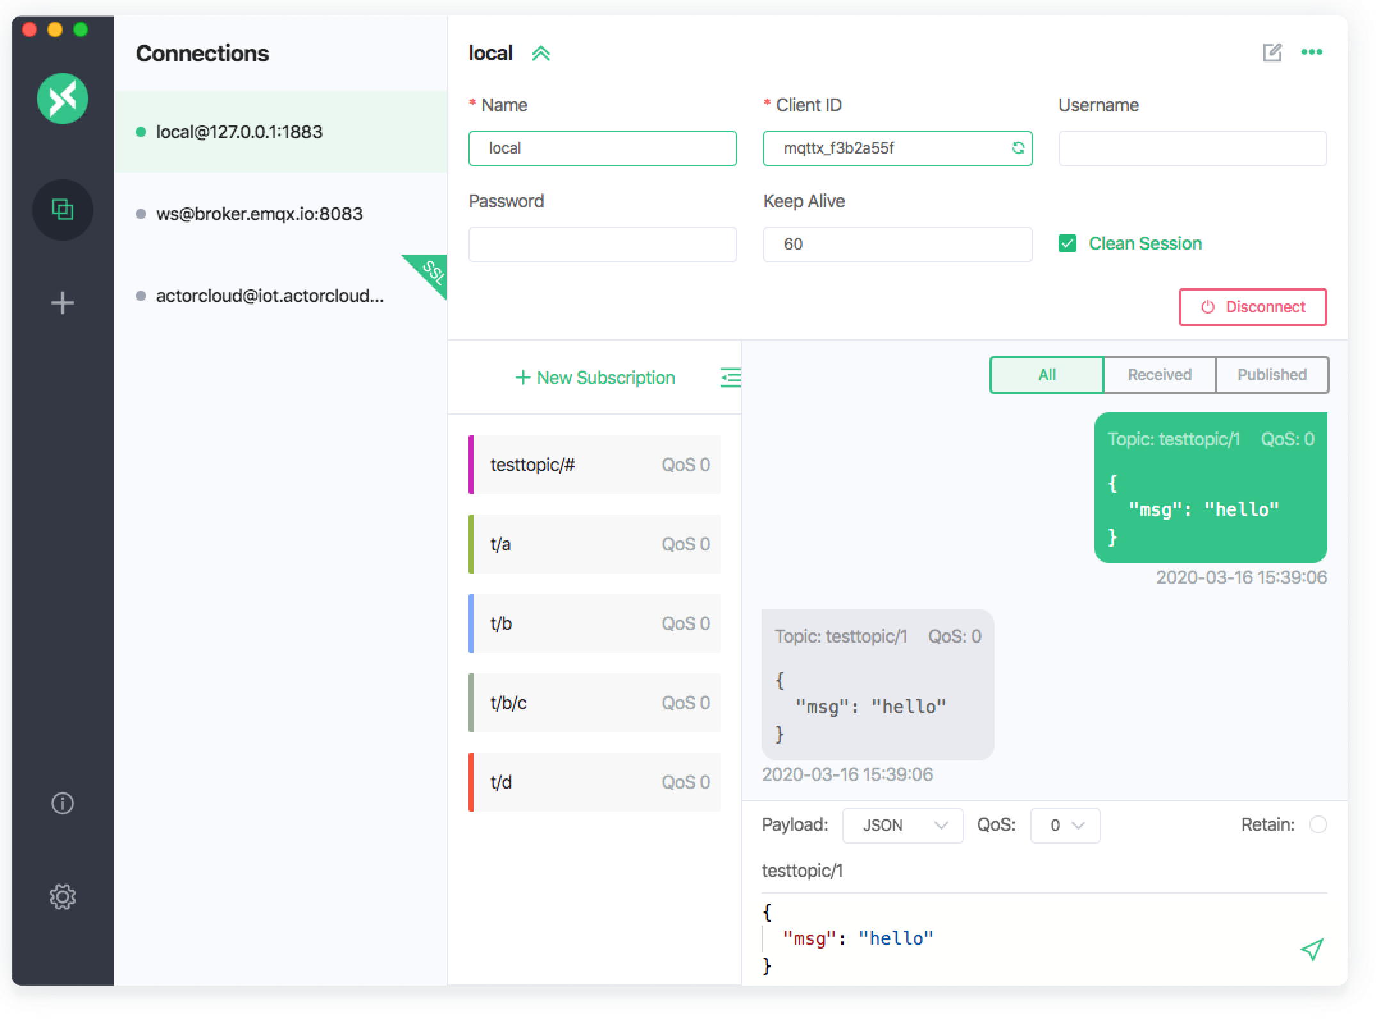Screen dimensions: 1376x1019
Task: Click the add new connection icon
Action: [61, 302]
